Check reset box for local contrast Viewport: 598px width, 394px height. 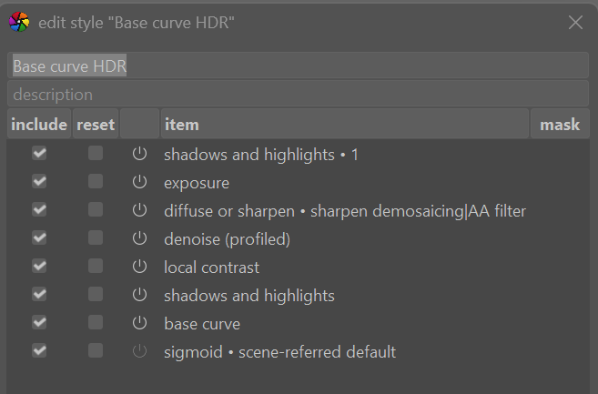[96, 267]
